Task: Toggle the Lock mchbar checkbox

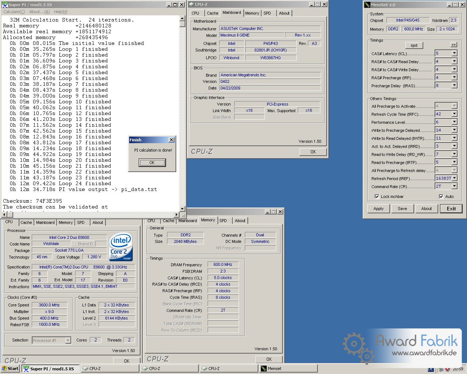Action: [x=377, y=196]
